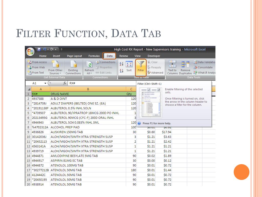The image size is (262, 197).
Task: Open the Developer tab
Action: 154,56
